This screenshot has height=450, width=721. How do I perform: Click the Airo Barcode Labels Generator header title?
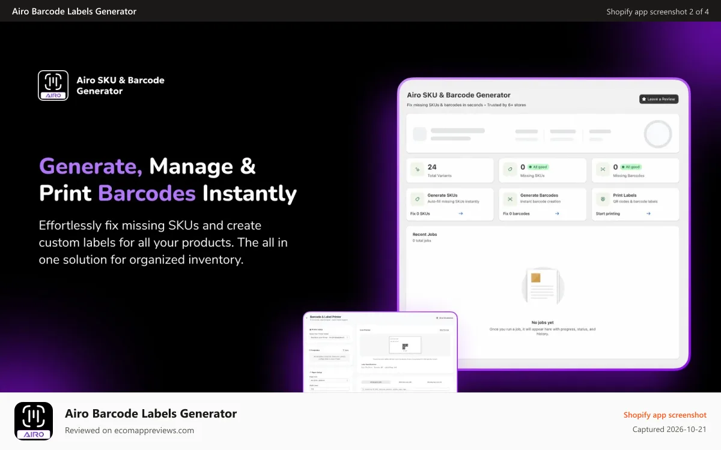click(74, 11)
